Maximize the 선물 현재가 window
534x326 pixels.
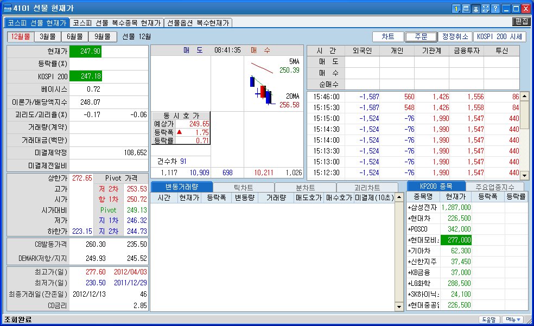[516, 9]
